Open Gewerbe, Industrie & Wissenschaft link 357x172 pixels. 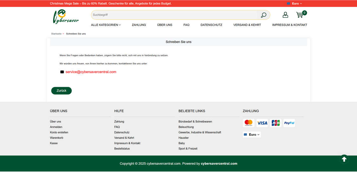[x=200, y=133]
